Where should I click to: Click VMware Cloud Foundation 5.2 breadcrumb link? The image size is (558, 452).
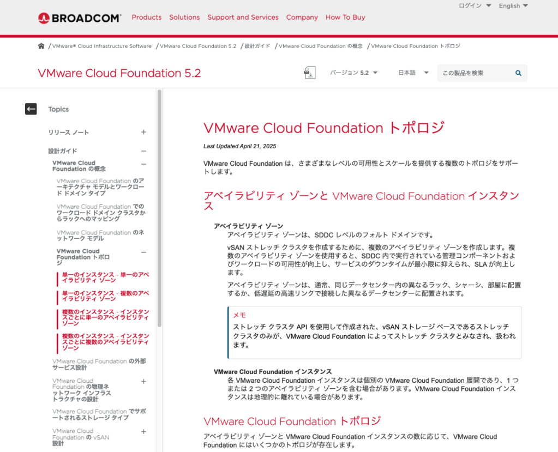pyautogui.click(x=198, y=46)
